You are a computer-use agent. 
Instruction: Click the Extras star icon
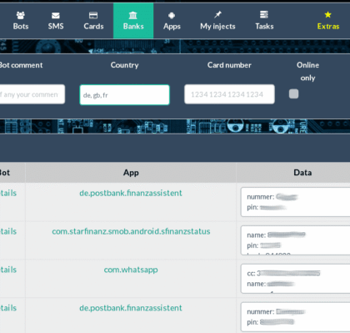click(328, 14)
